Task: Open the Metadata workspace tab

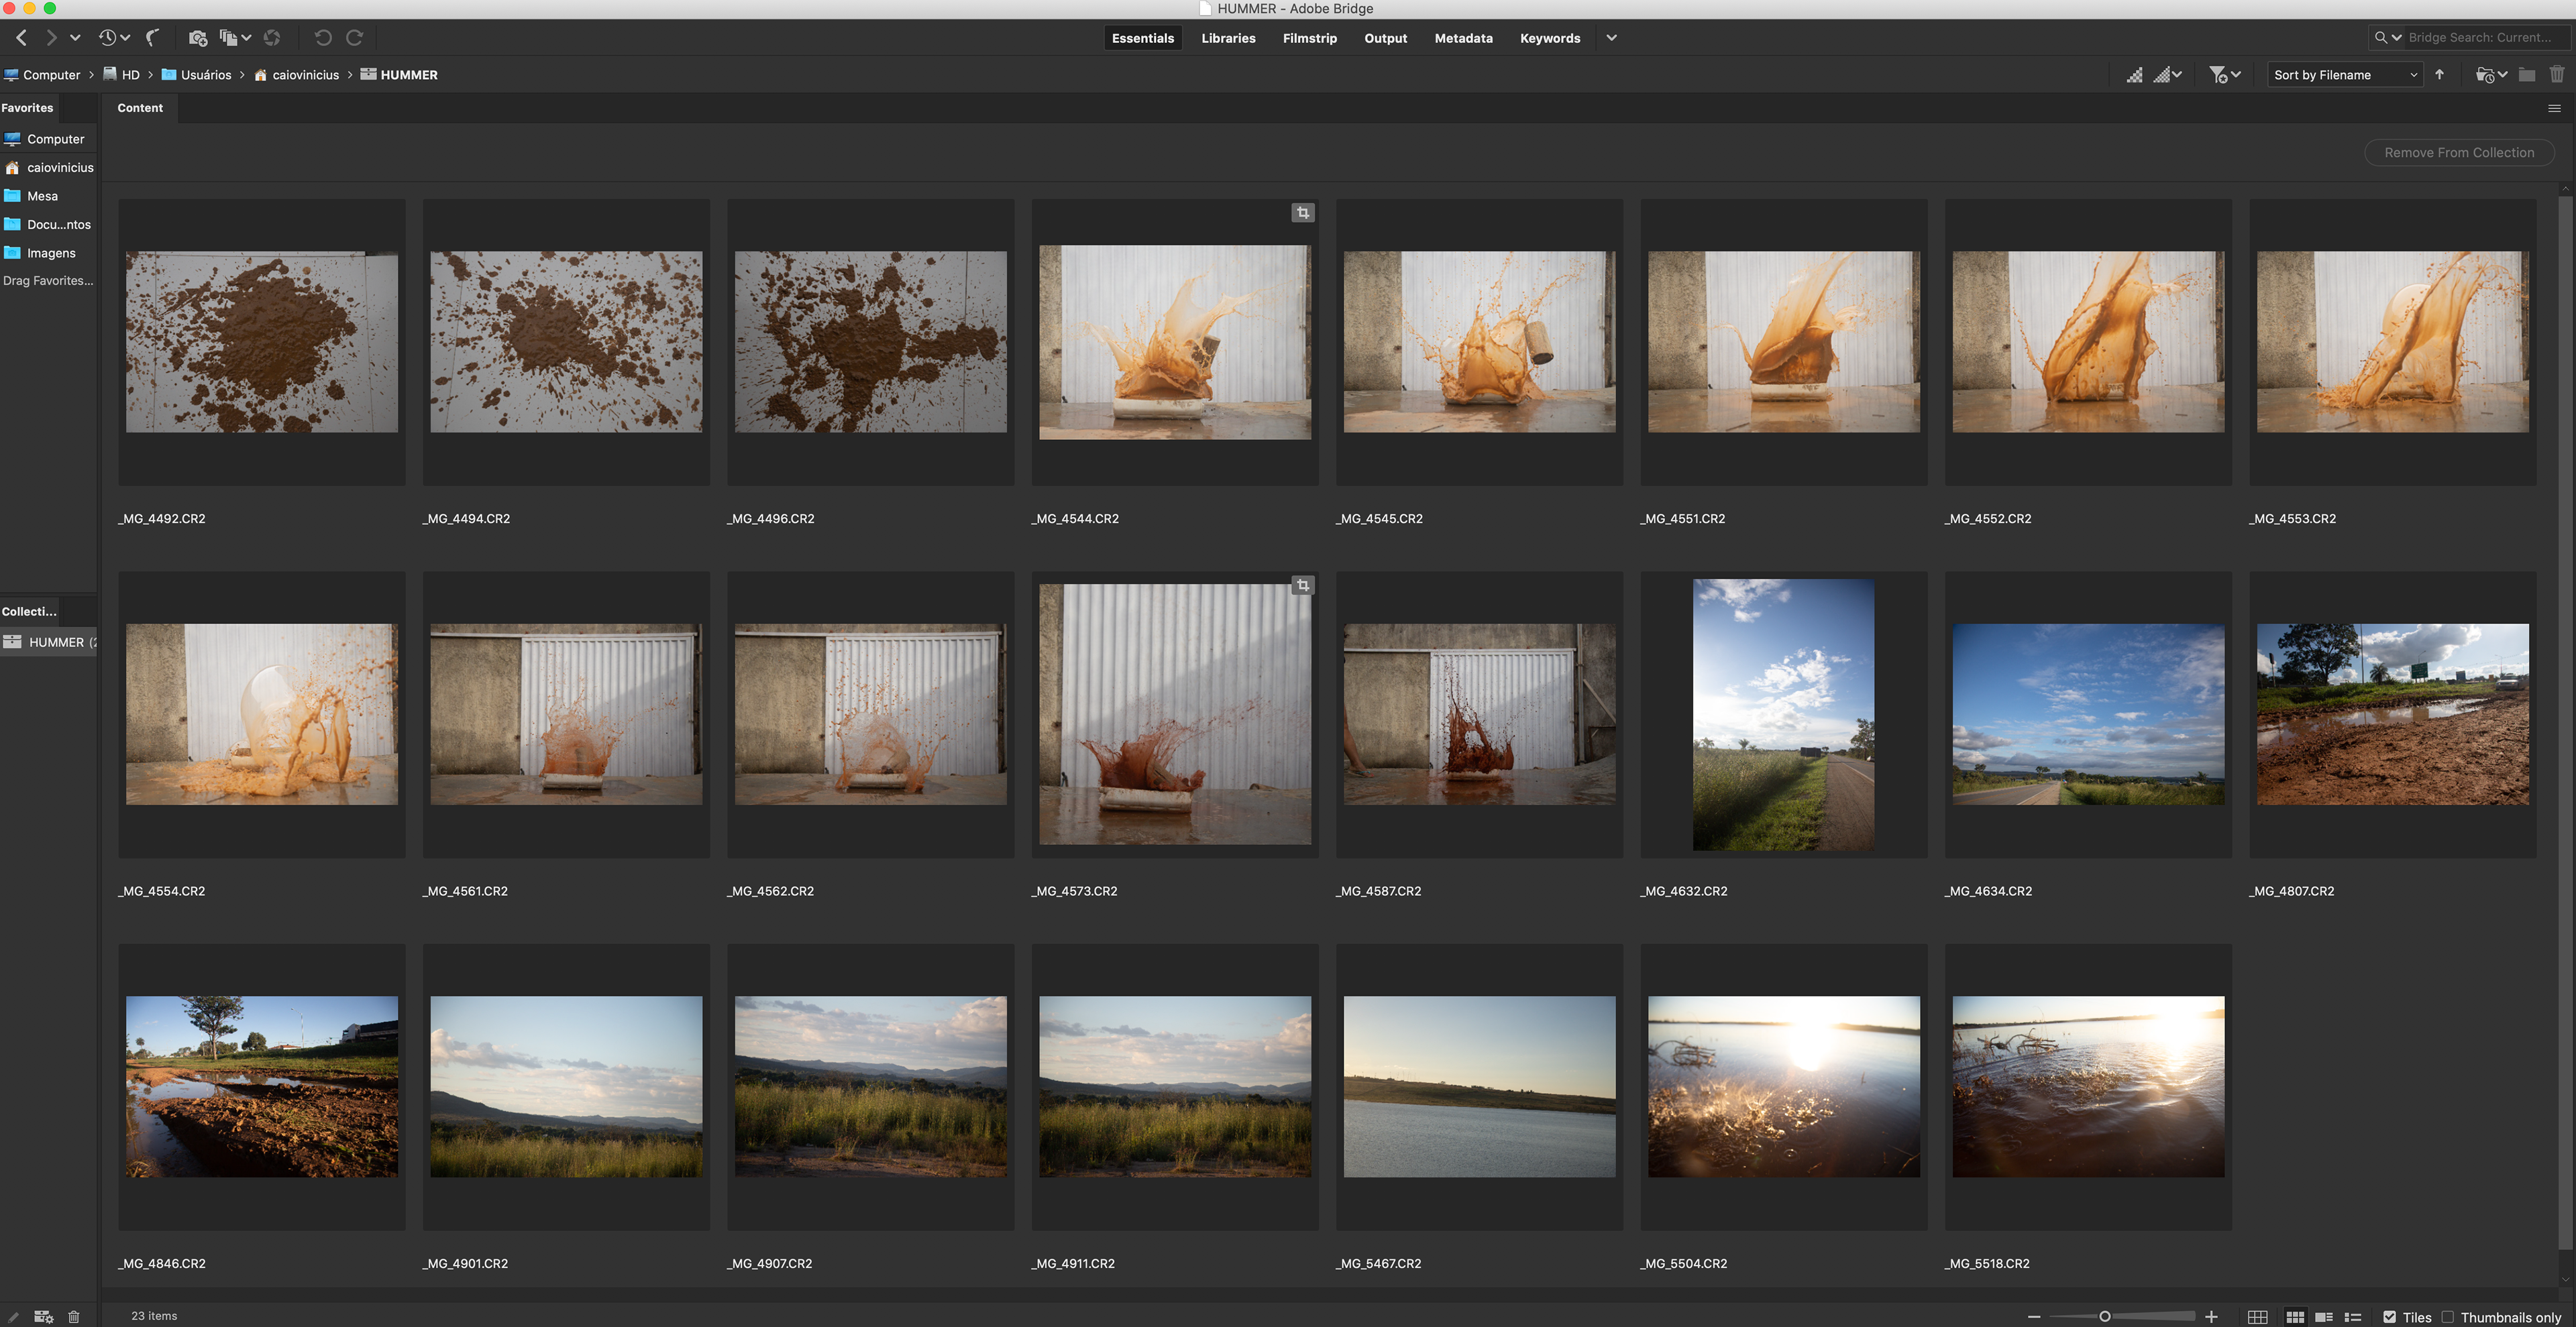Action: [1463, 38]
